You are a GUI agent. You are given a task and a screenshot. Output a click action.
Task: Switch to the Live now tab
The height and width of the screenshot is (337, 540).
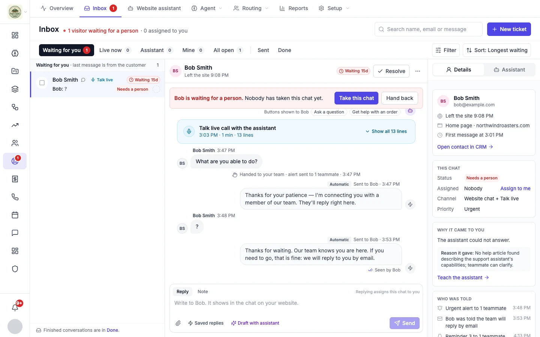[115, 50]
